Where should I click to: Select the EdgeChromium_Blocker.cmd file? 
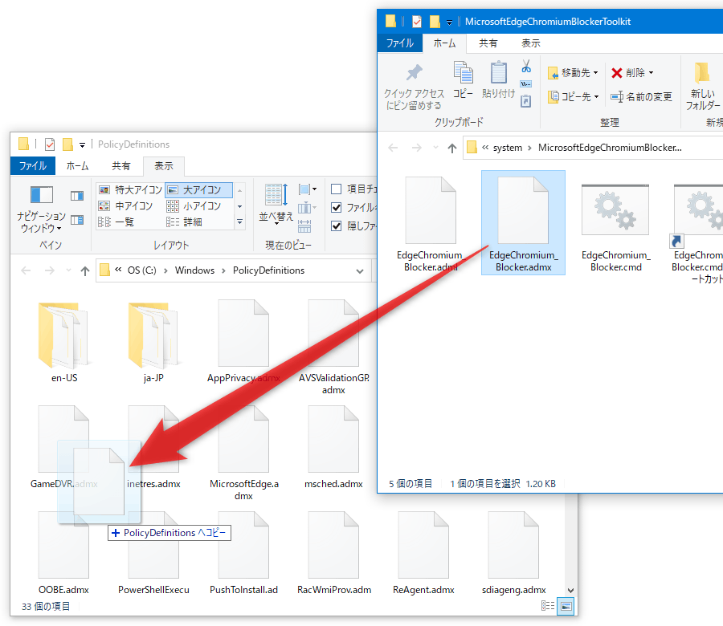(x=615, y=223)
